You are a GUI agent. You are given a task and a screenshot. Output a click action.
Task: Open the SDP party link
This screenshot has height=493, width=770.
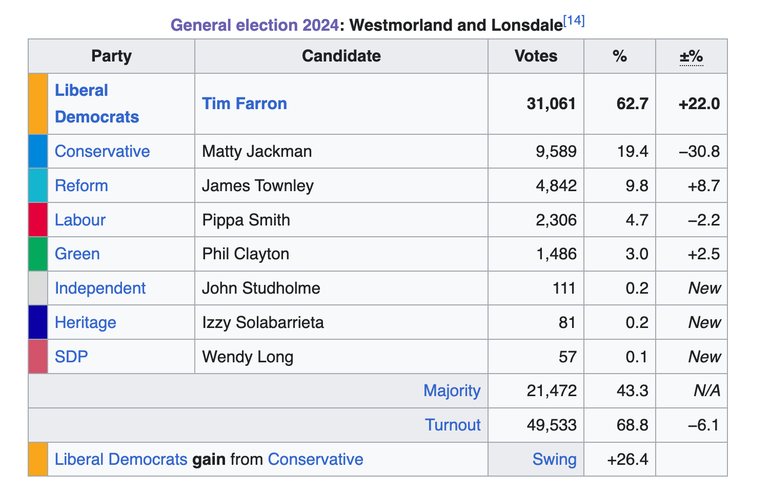(x=71, y=356)
